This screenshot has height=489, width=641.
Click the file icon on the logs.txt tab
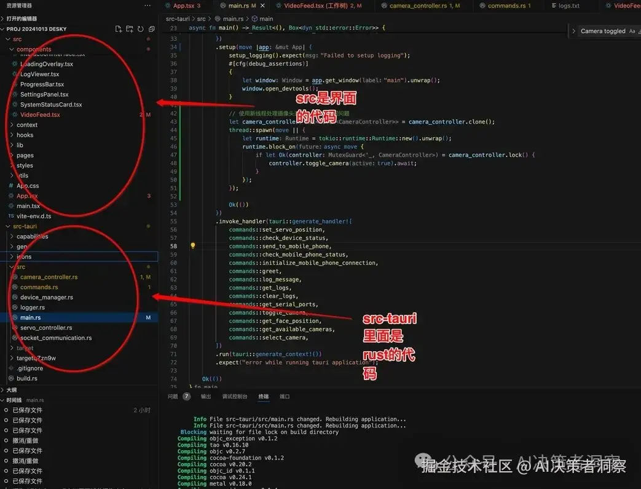(x=554, y=6)
